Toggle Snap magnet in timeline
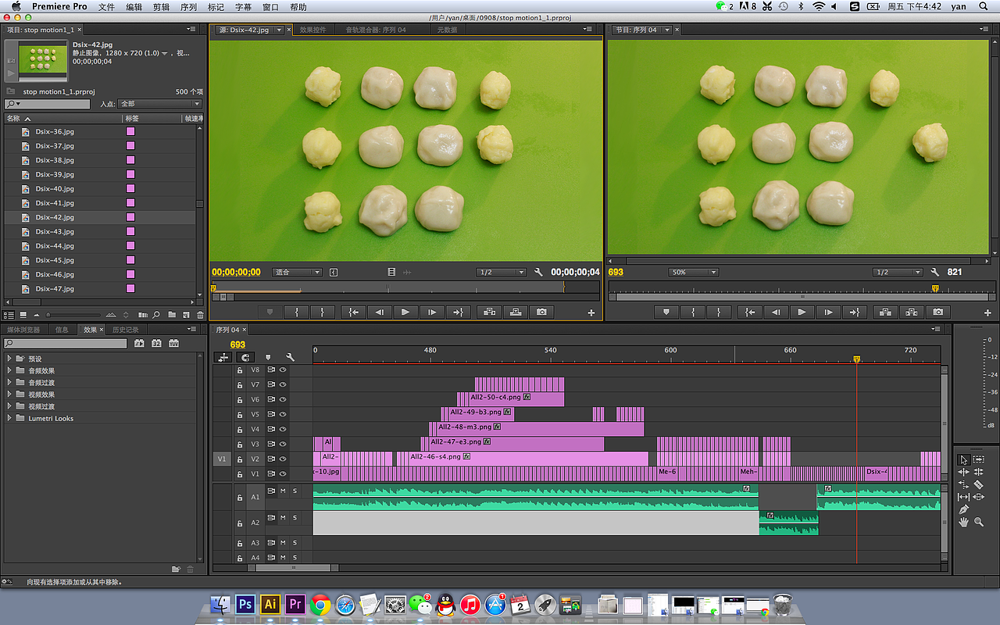1000x625 pixels. 245,357
